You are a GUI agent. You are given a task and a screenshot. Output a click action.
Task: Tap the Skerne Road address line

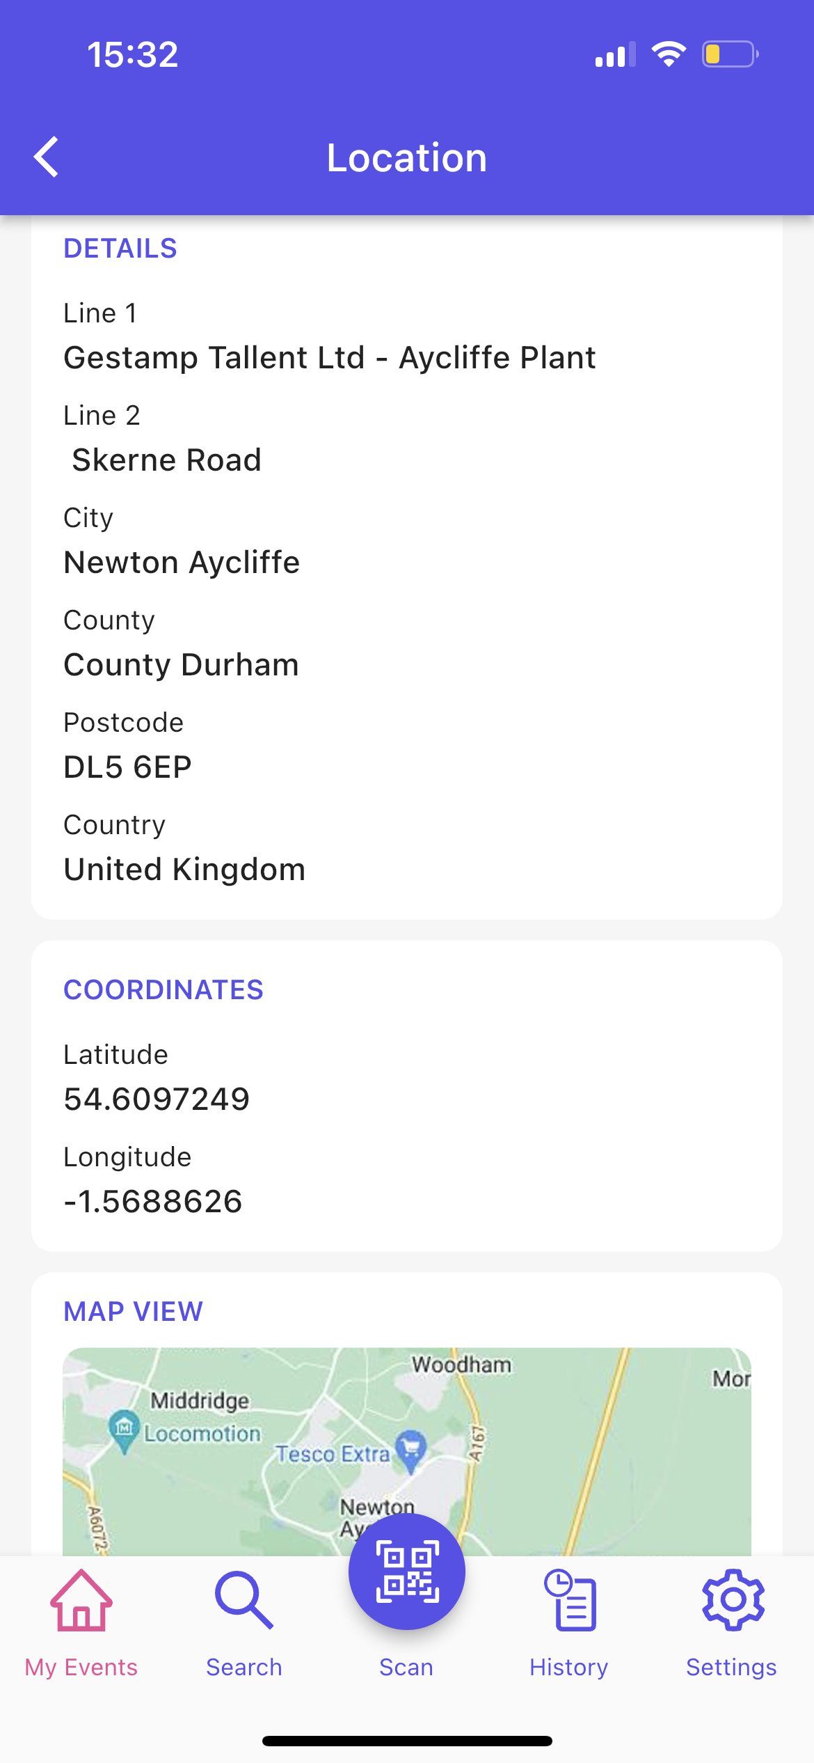tap(167, 460)
